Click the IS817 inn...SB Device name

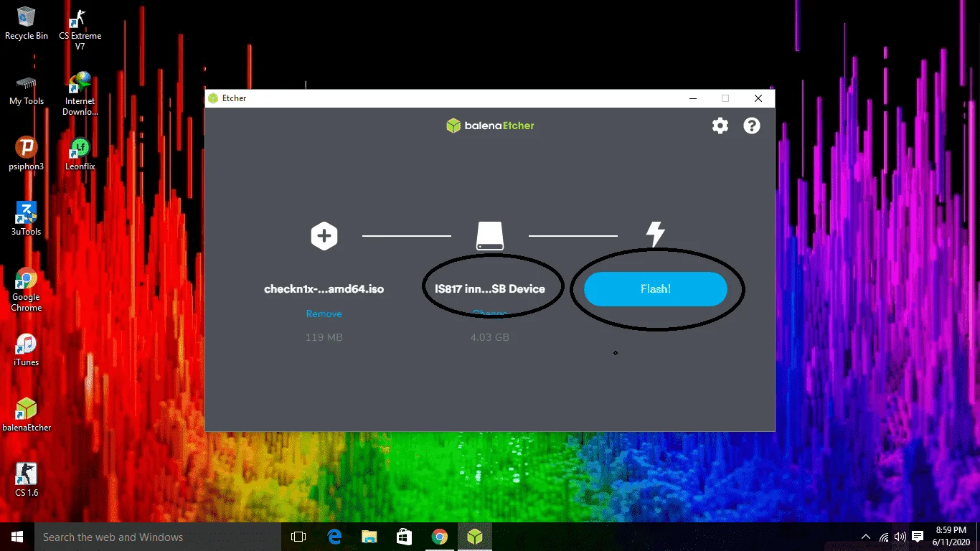(490, 289)
